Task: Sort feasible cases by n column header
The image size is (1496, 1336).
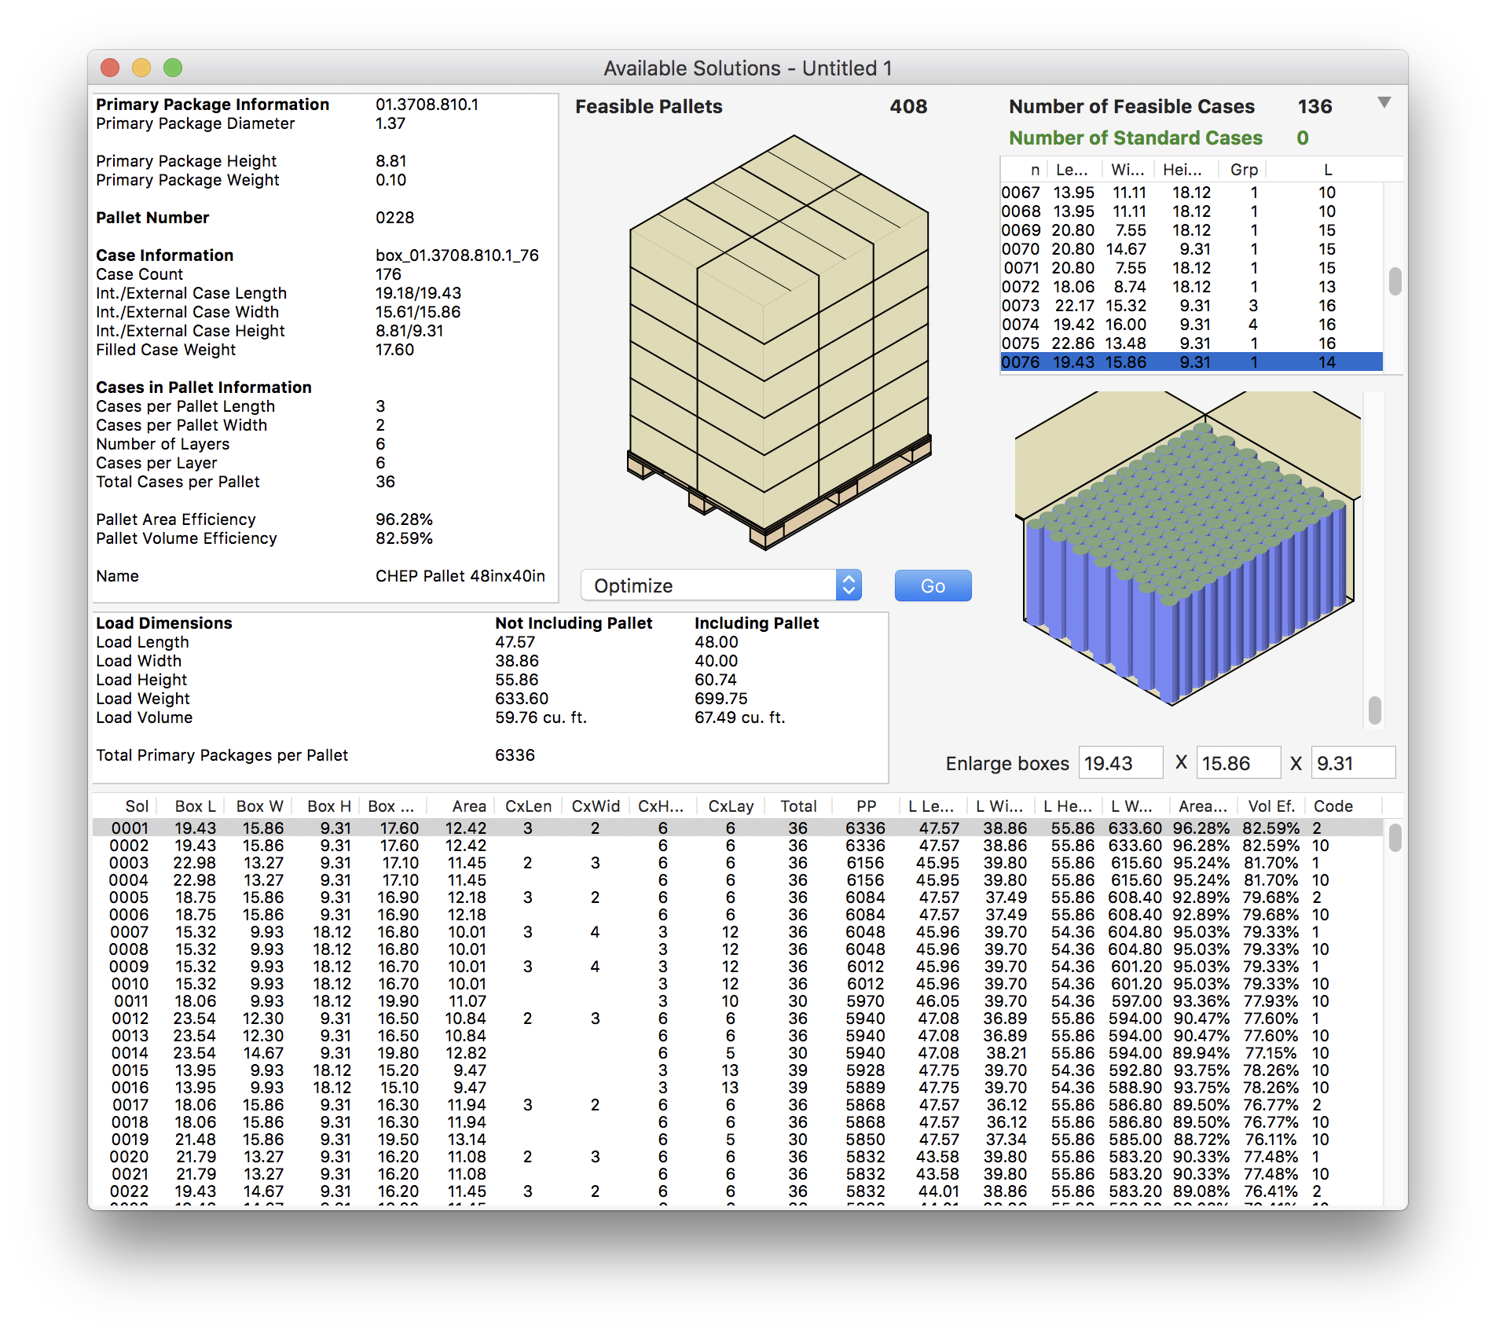Action: tap(1025, 170)
